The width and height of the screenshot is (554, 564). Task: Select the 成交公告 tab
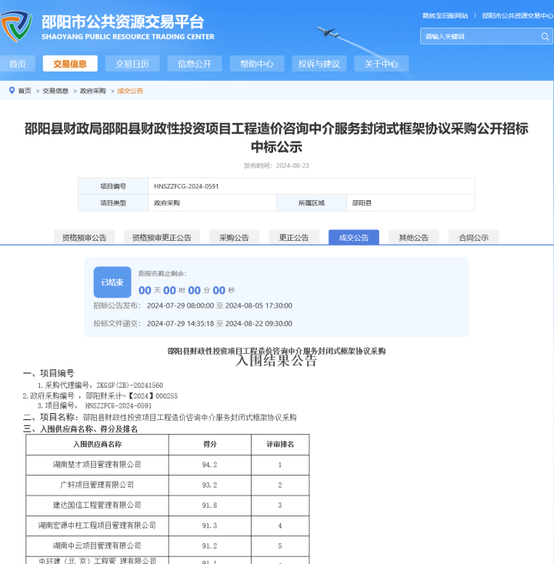point(354,238)
